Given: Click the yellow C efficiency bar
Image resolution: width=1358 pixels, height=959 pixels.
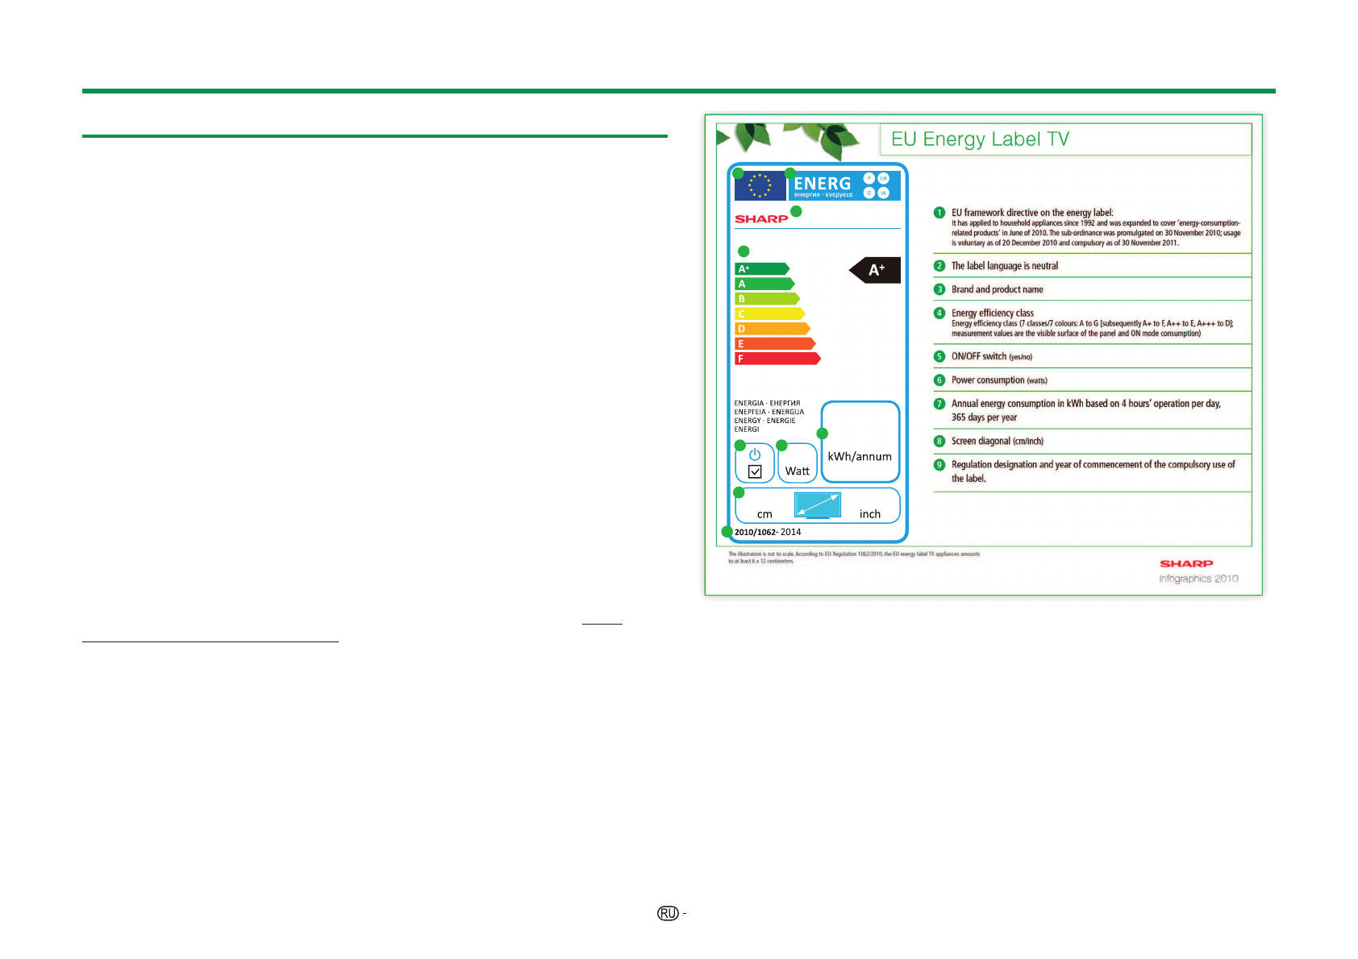Looking at the screenshot, I should click(769, 314).
